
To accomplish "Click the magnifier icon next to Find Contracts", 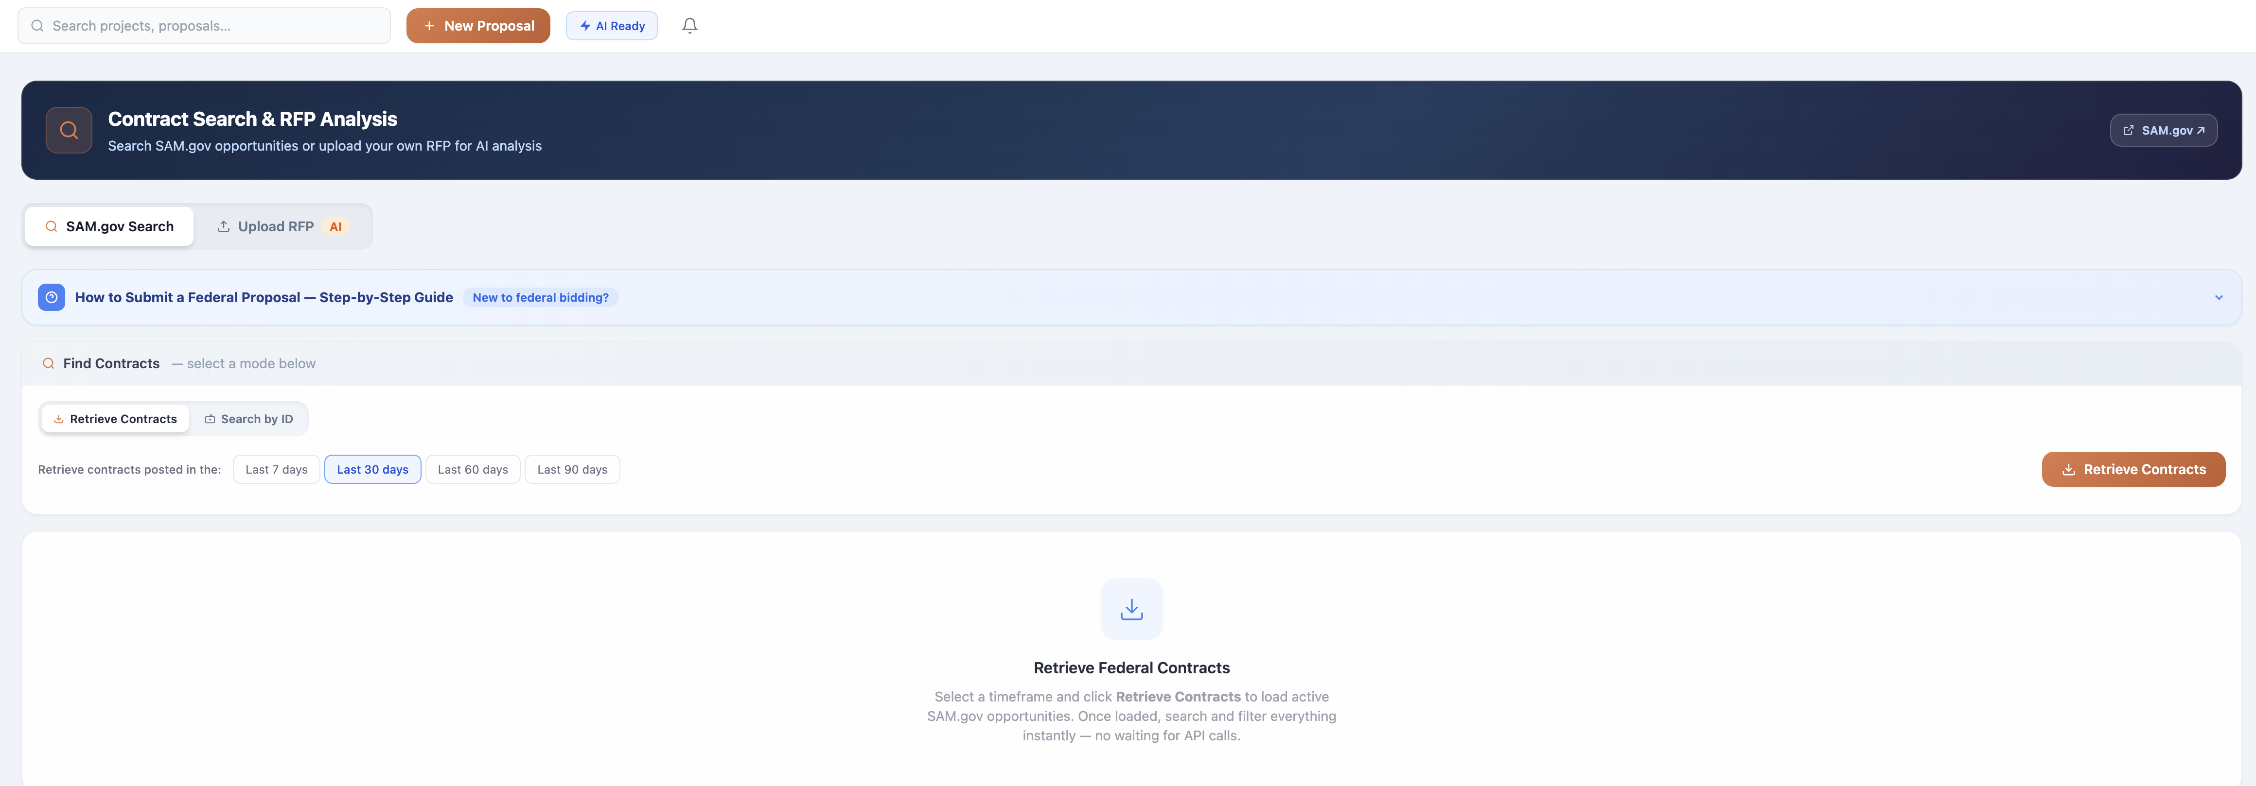I will point(49,363).
